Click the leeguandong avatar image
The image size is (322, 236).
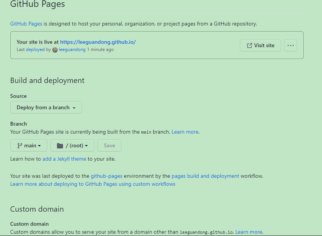pos(55,50)
